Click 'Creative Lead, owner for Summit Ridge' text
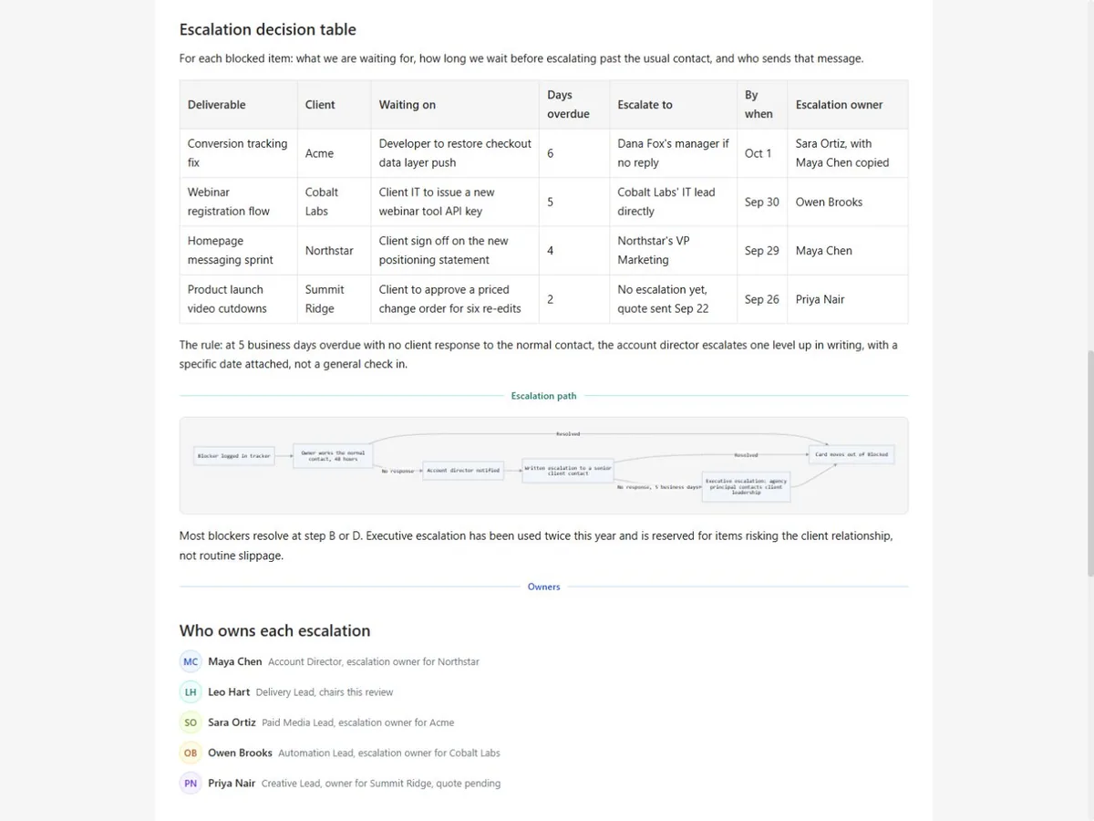Viewport: 1094px width, 821px height. click(381, 784)
